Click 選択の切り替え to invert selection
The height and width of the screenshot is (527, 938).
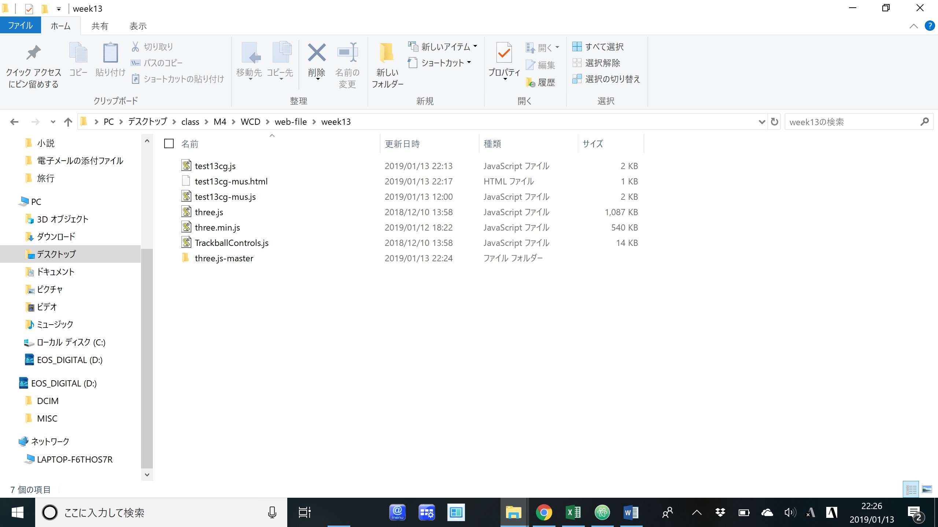click(x=607, y=79)
